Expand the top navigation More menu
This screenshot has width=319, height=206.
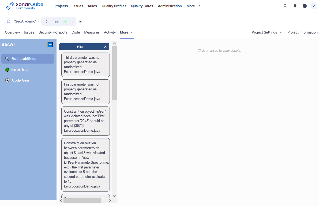193,6
